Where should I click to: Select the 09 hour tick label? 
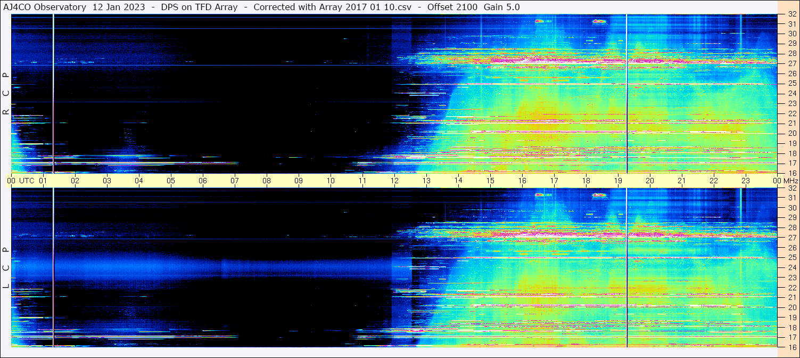click(x=299, y=181)
